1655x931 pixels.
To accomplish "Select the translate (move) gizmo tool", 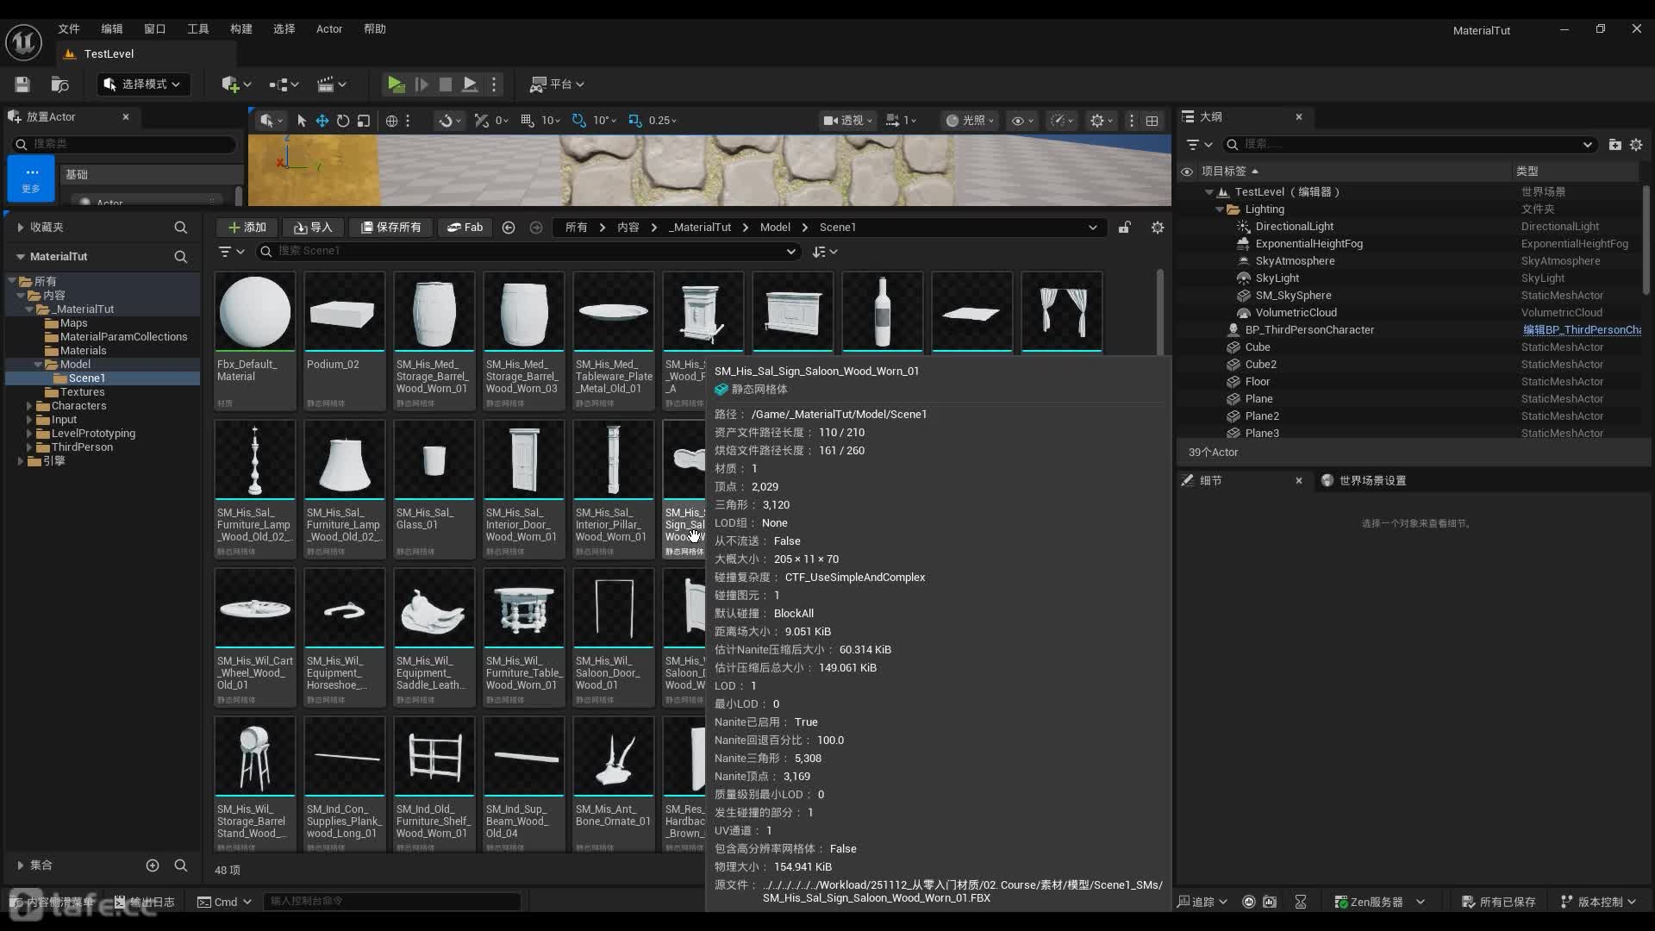I will (322, 121).
